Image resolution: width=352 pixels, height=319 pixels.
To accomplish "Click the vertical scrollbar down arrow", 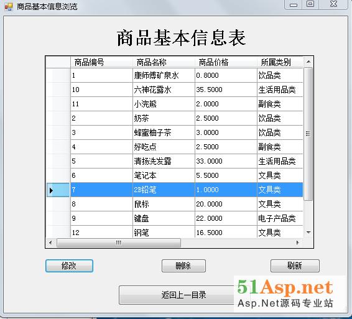I will click(308, 233).
